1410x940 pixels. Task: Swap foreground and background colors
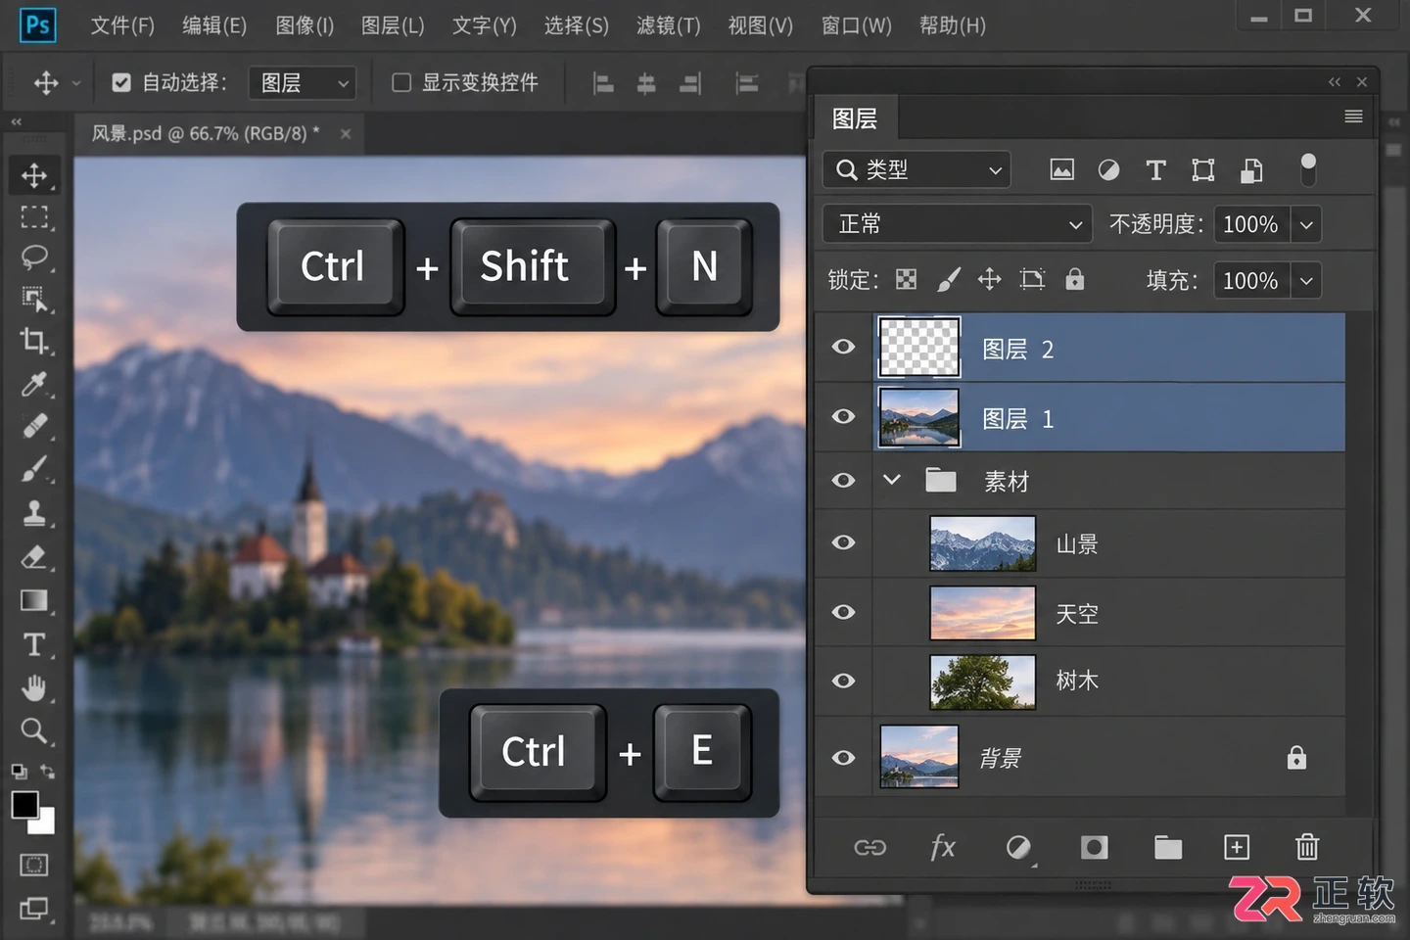point(47,772)
